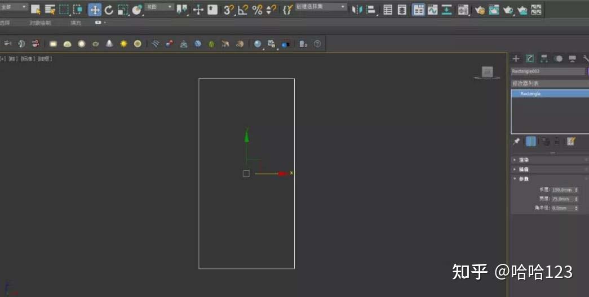Click Remove Modifier trash icon
The image size is (589, 297).
[x=557, y=141]
